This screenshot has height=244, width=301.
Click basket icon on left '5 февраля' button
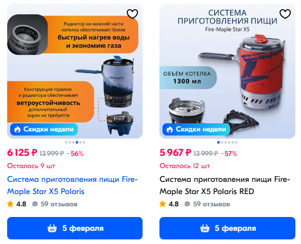click(52, 228)
